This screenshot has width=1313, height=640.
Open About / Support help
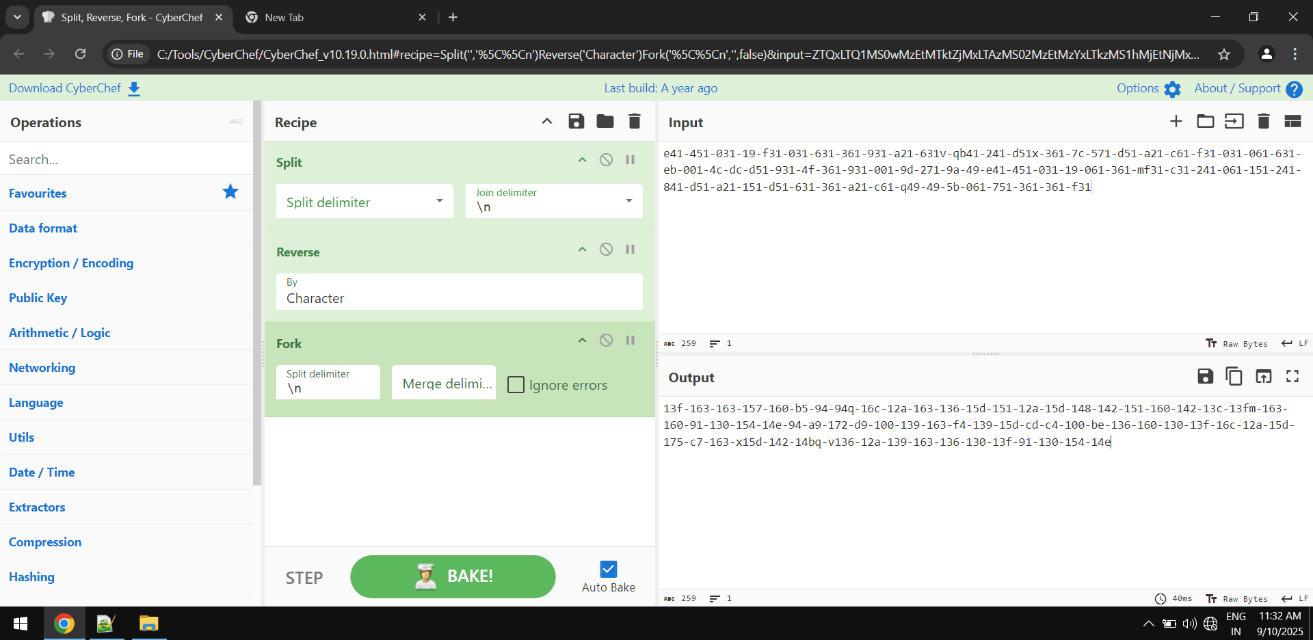(x=1248, y=88)
